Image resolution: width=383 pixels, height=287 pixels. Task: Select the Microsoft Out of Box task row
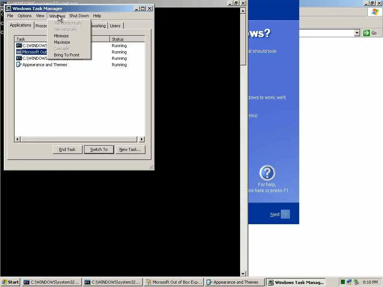coord(80,52)
